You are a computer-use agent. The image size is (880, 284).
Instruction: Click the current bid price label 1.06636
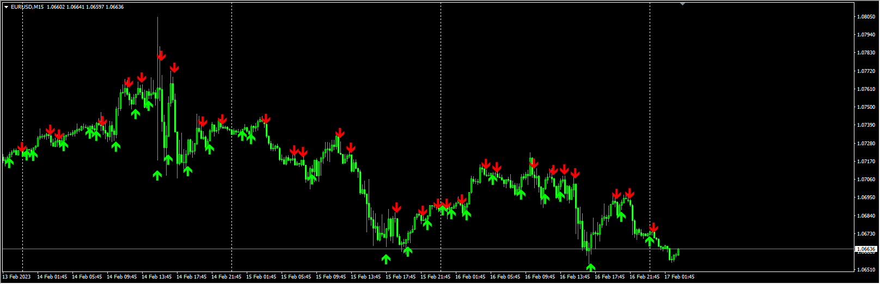click(x=866, y=249)
